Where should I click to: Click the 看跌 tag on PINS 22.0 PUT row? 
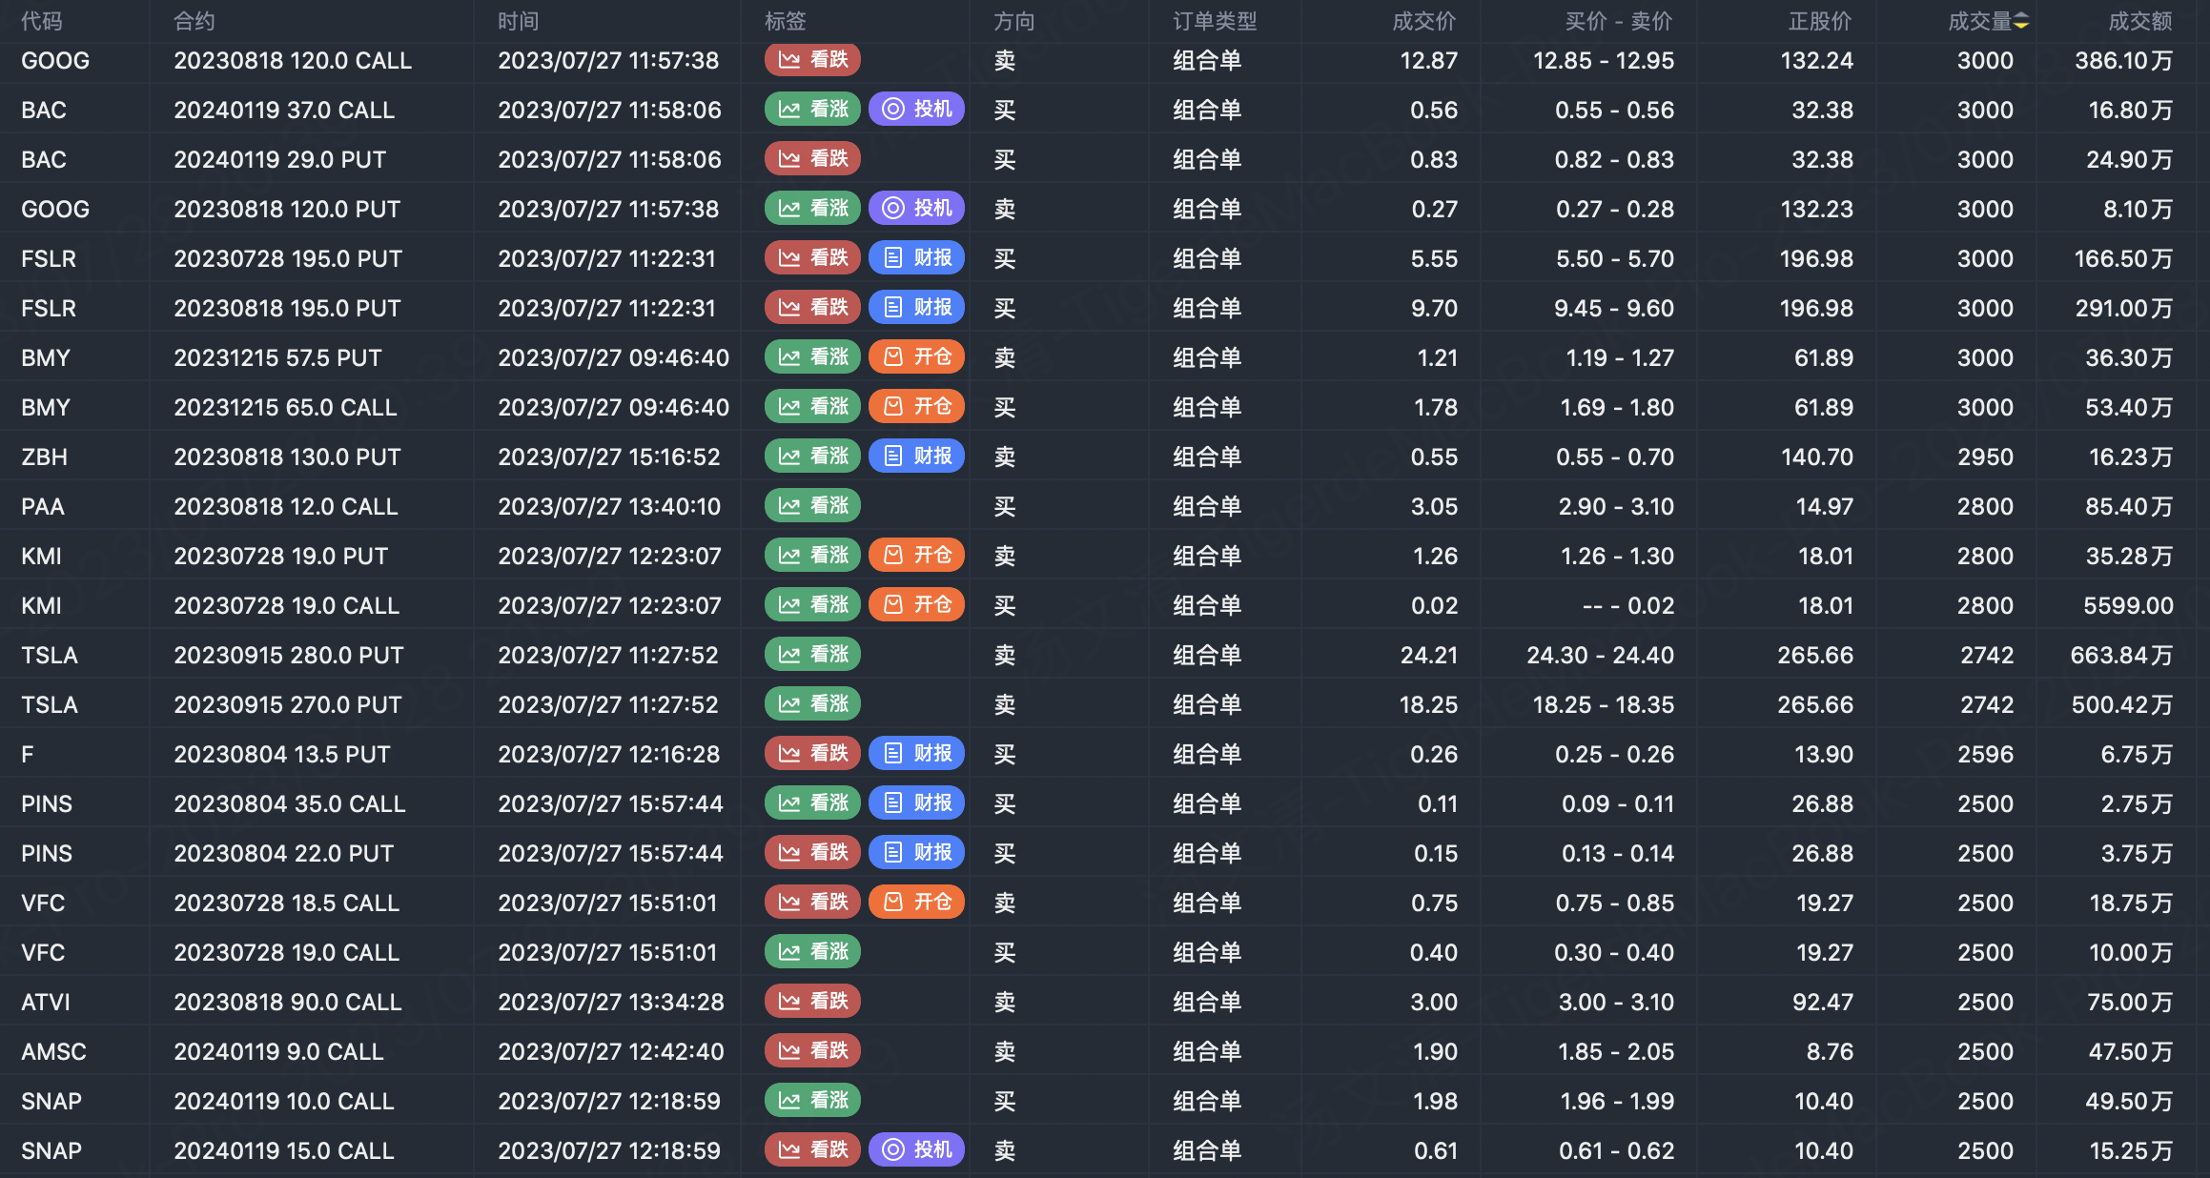tap(812, 853)
